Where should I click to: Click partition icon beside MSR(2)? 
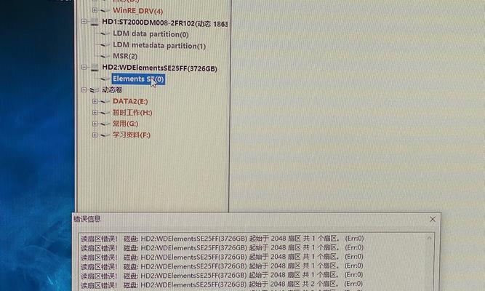click(105, 56)
